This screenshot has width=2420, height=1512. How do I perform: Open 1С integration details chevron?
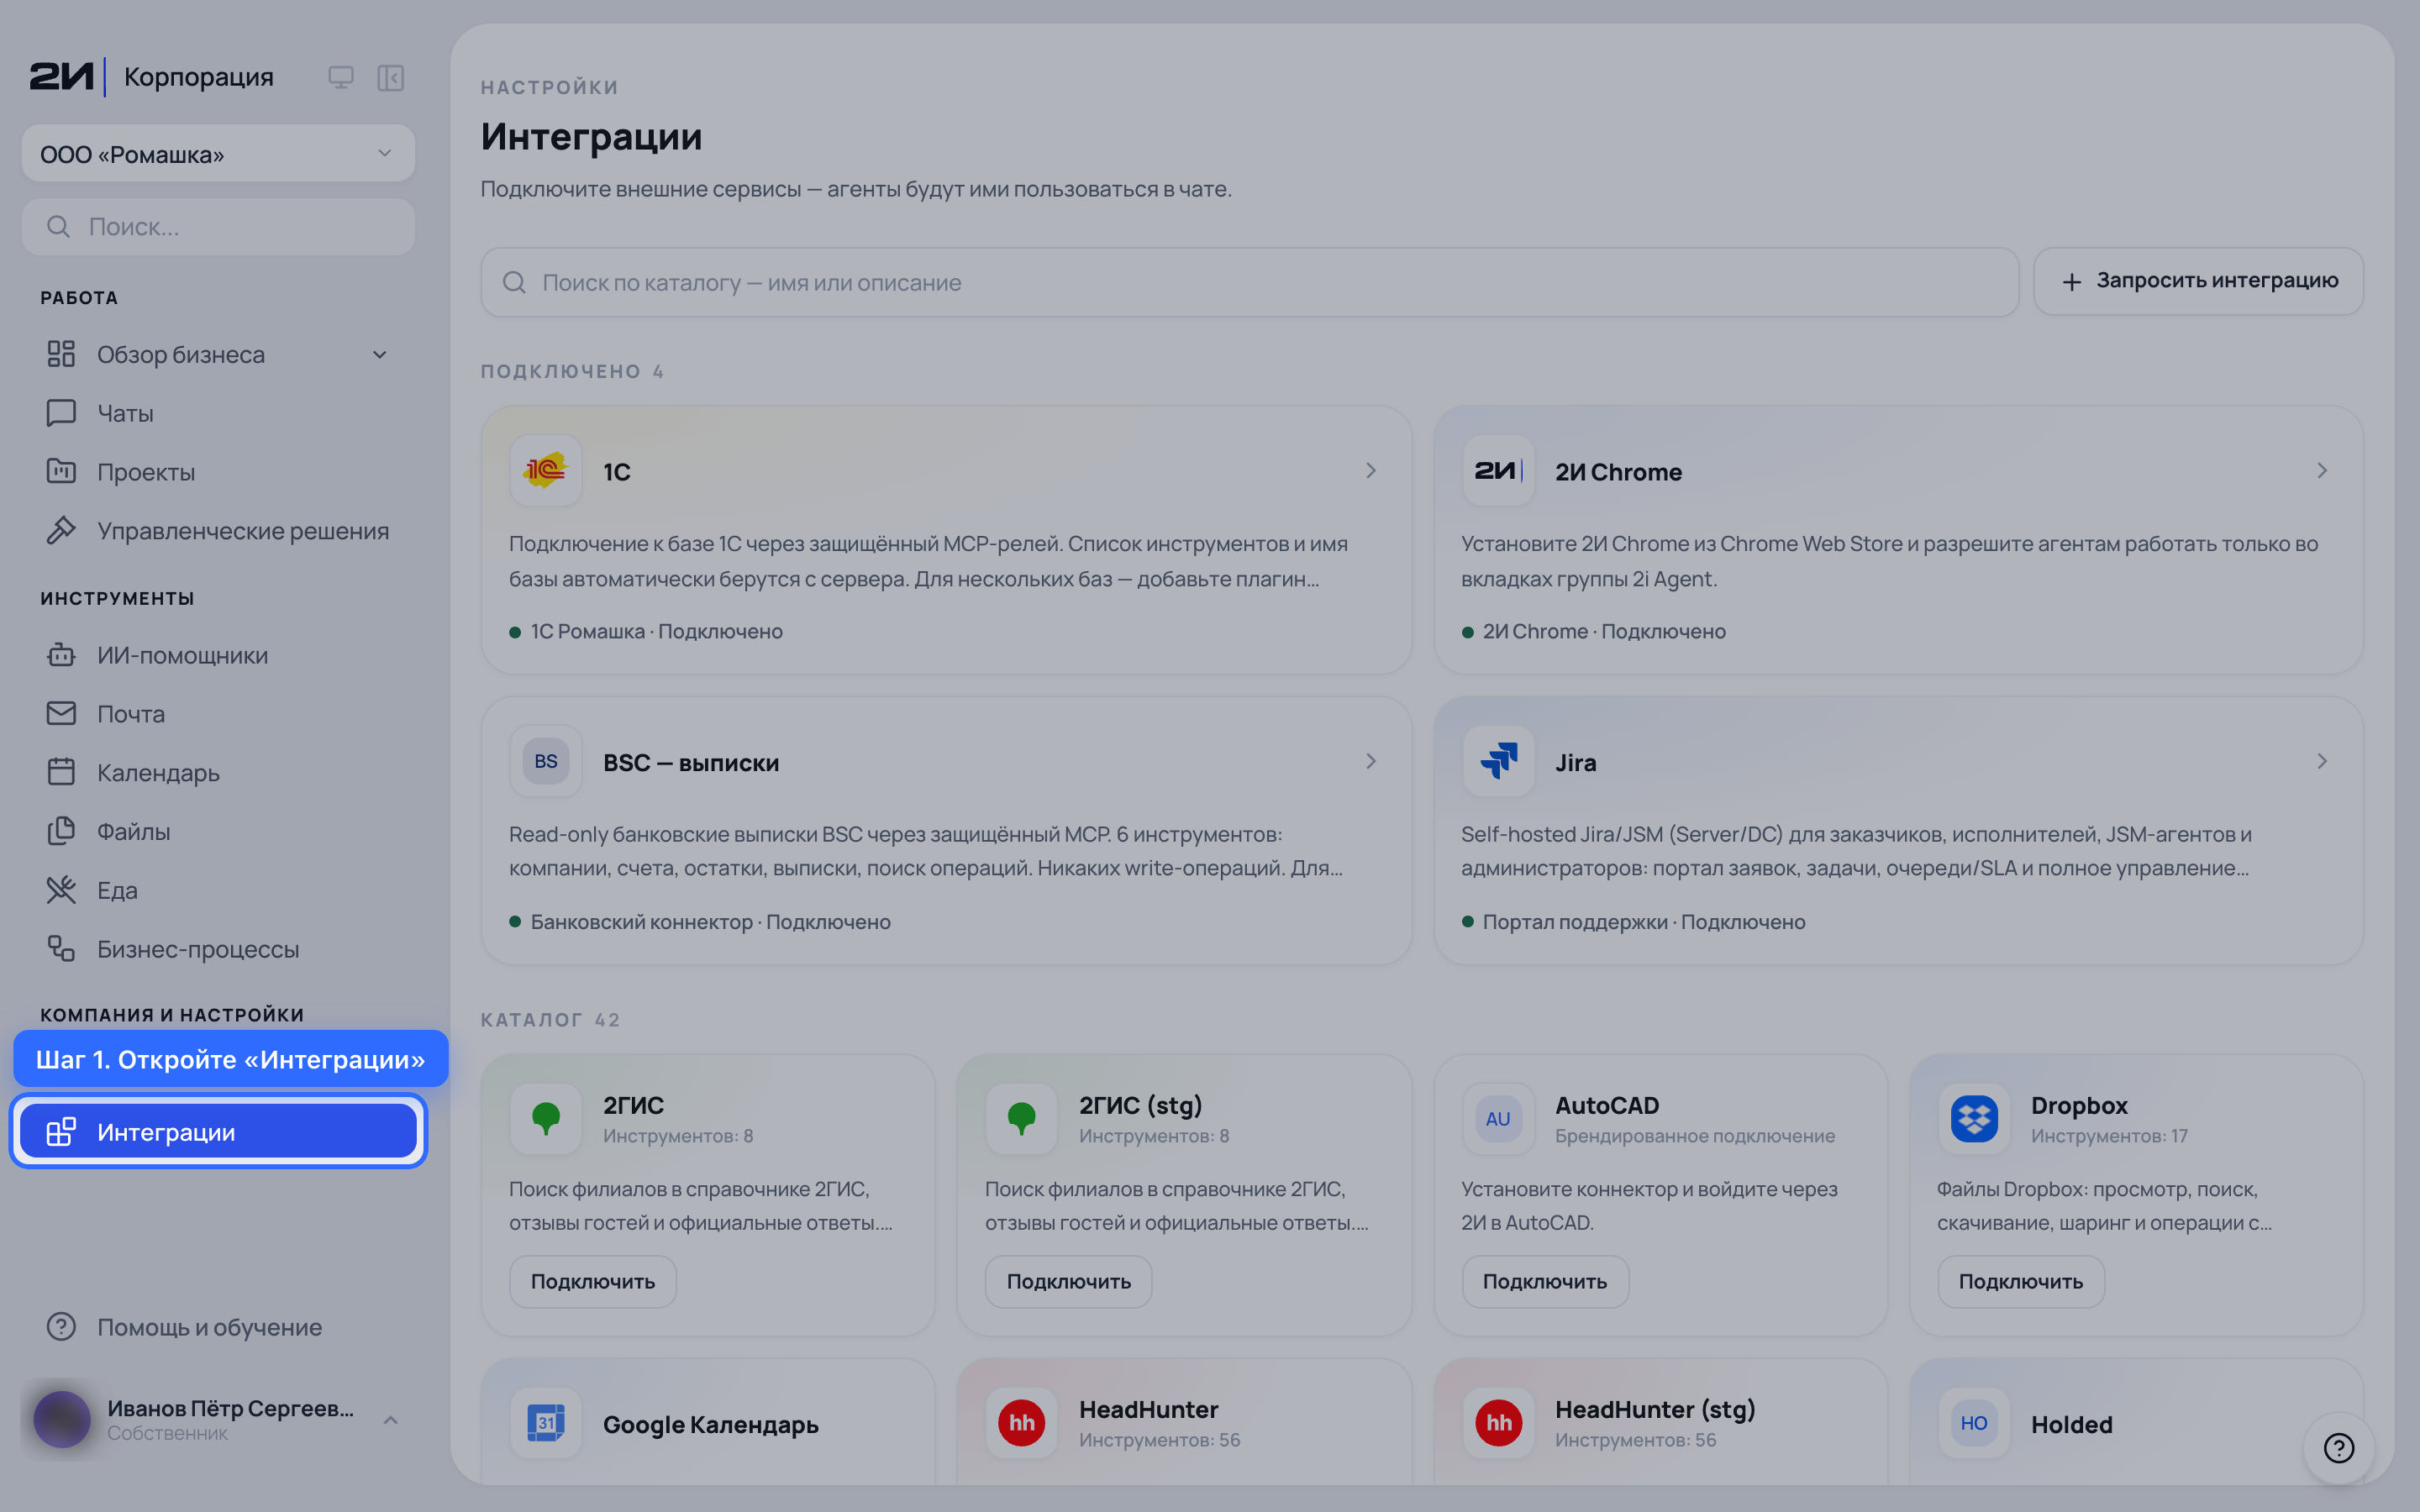1371,470
